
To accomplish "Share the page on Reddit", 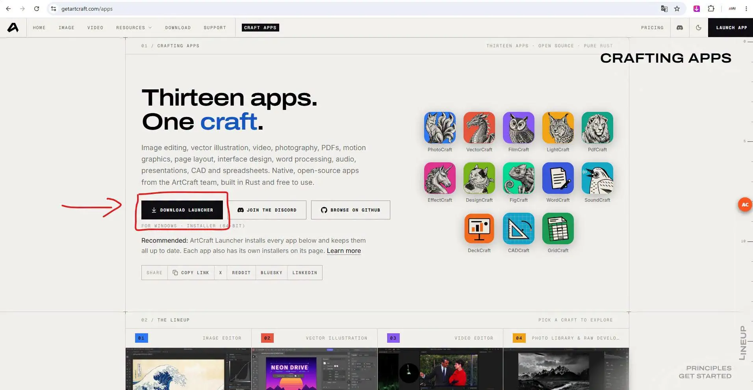I will pyautogui.click(x=241, y=273).
